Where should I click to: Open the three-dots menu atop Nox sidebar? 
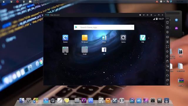(167, 18)
